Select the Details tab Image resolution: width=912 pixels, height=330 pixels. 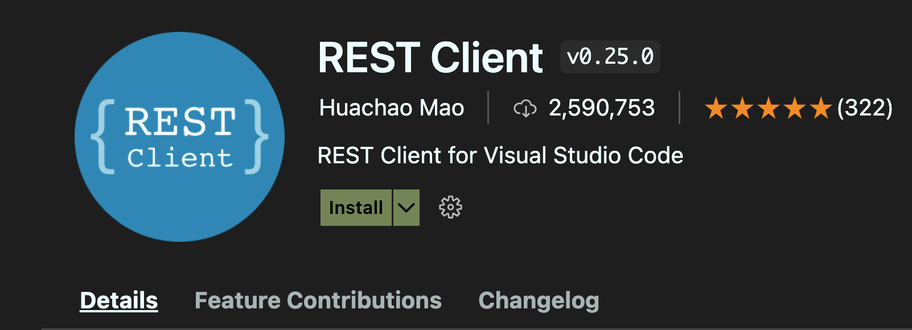point(119,300)
